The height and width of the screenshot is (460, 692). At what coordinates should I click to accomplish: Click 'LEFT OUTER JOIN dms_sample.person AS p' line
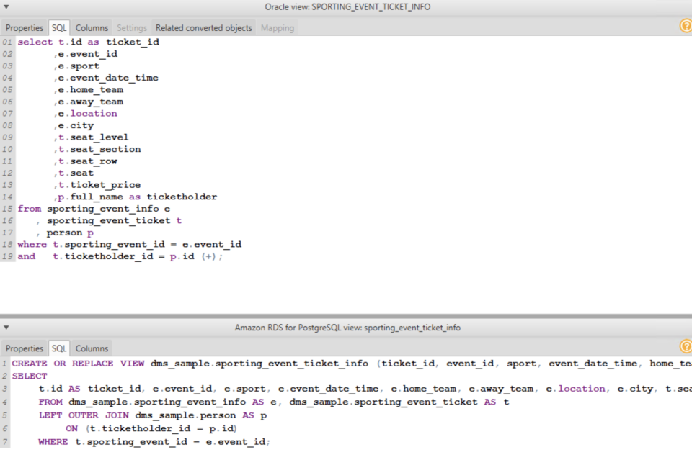[x=153, y=415]
